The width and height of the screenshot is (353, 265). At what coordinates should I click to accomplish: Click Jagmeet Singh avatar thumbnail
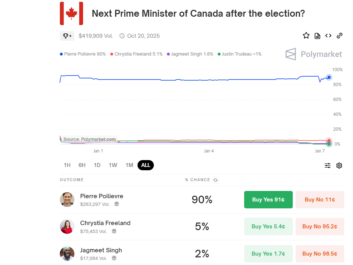coord(67,254)
